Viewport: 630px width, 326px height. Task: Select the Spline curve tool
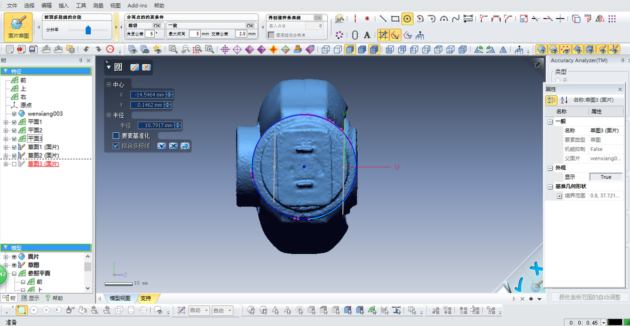pos(456,19)
